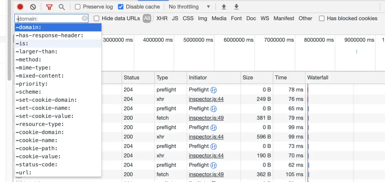Toggle the red filter funnel icon
Image resolution: width=385 pixels, height=182 pixels.
click(49, 7)
